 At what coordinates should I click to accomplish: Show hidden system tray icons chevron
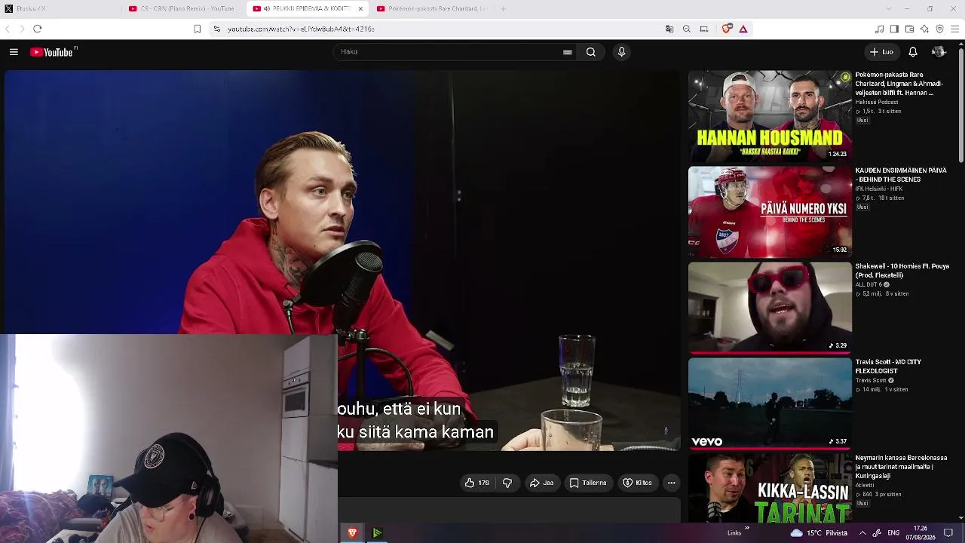coord(862,533)
